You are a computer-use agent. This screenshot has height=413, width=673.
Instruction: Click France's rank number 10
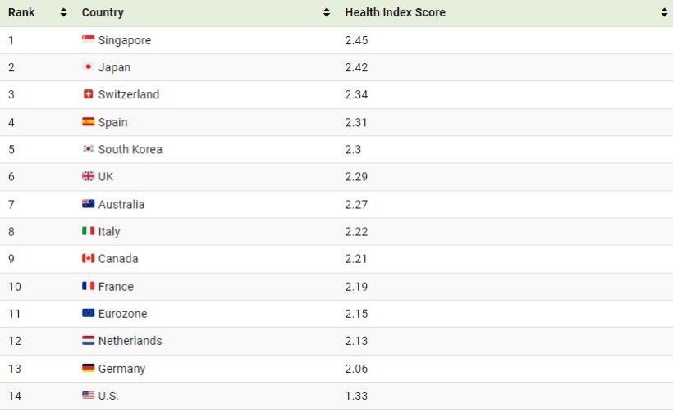point(15,287)
